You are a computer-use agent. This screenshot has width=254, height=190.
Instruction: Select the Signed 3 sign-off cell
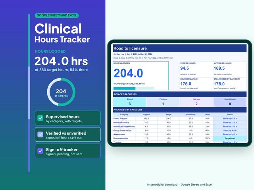(130, 102)
